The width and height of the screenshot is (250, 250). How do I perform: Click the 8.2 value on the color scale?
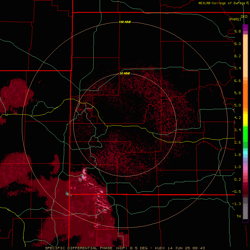point(237,56)
